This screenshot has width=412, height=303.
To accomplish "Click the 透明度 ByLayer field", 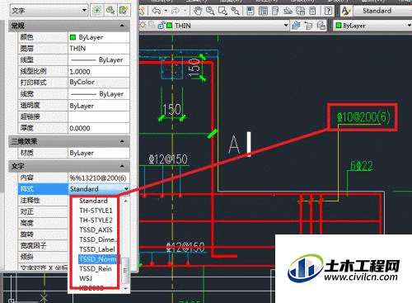I will (99, 106).
